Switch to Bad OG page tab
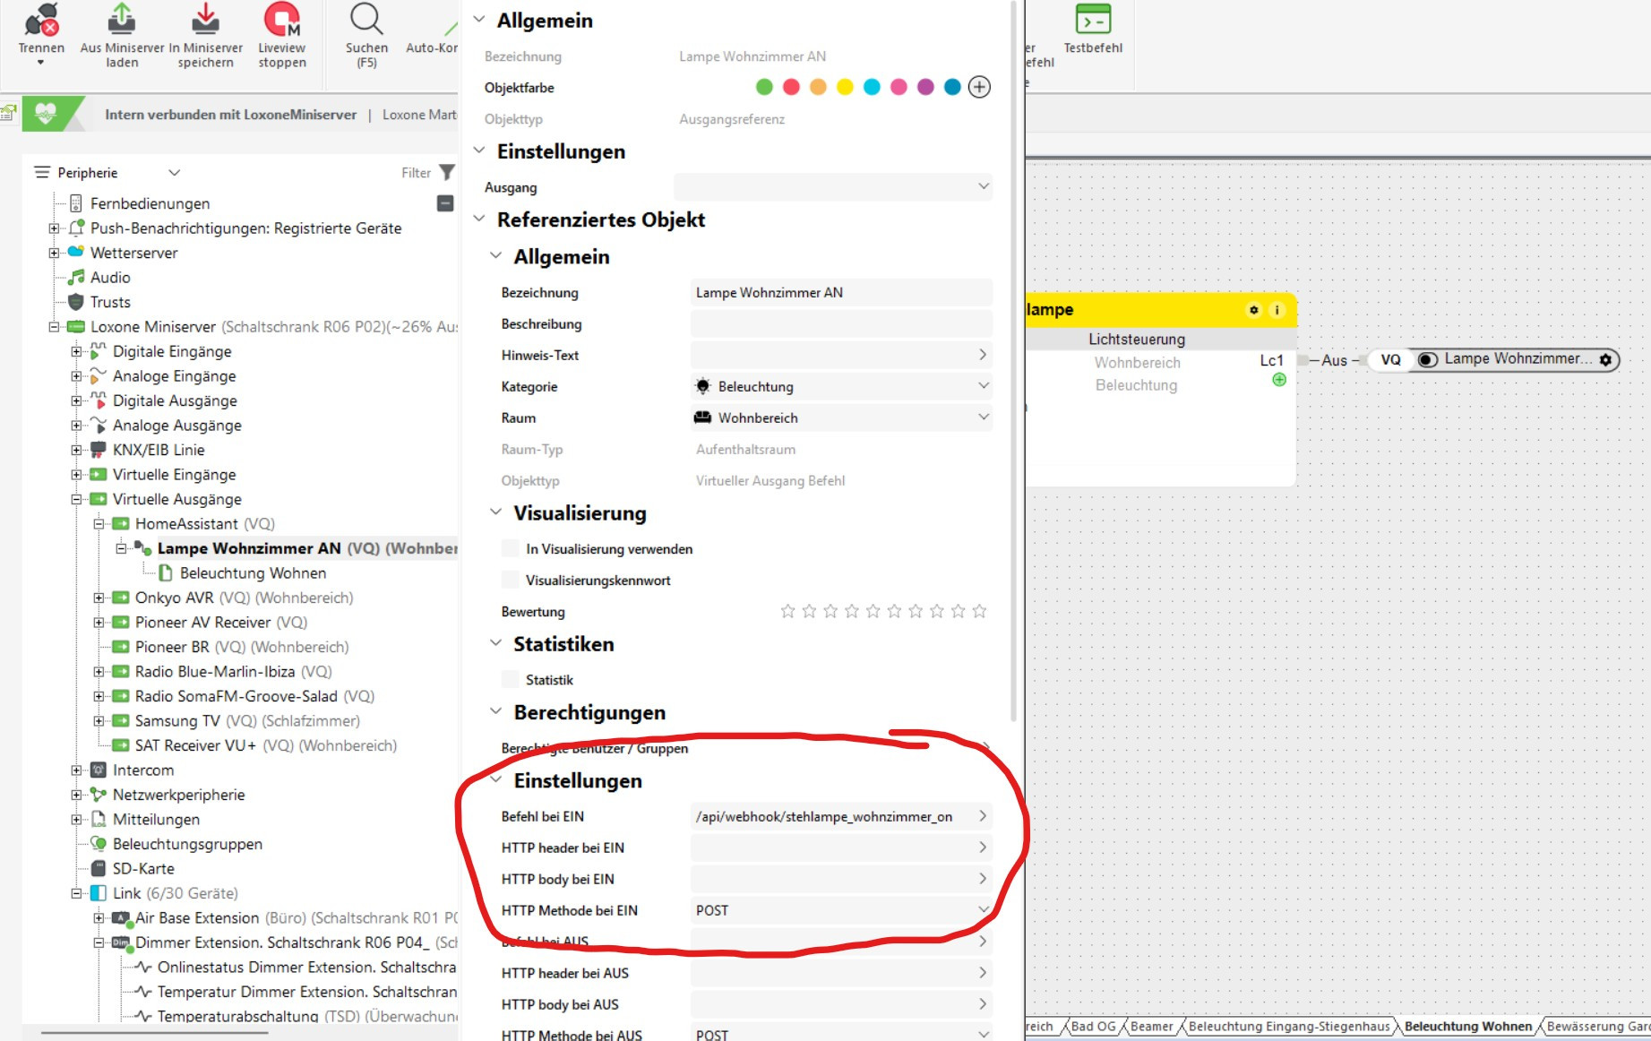The width and height of the screenshot is (1651, 1041). click(x=1093, y=1027)
